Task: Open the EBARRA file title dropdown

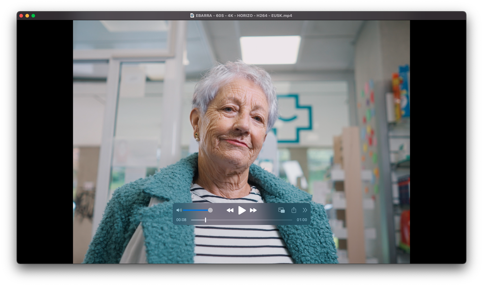Action: [244, 16]
